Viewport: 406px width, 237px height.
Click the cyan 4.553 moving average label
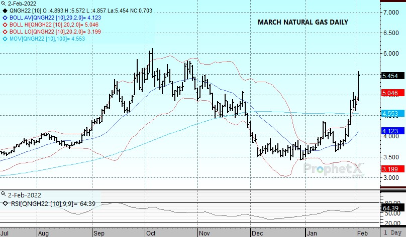point(390,114)
